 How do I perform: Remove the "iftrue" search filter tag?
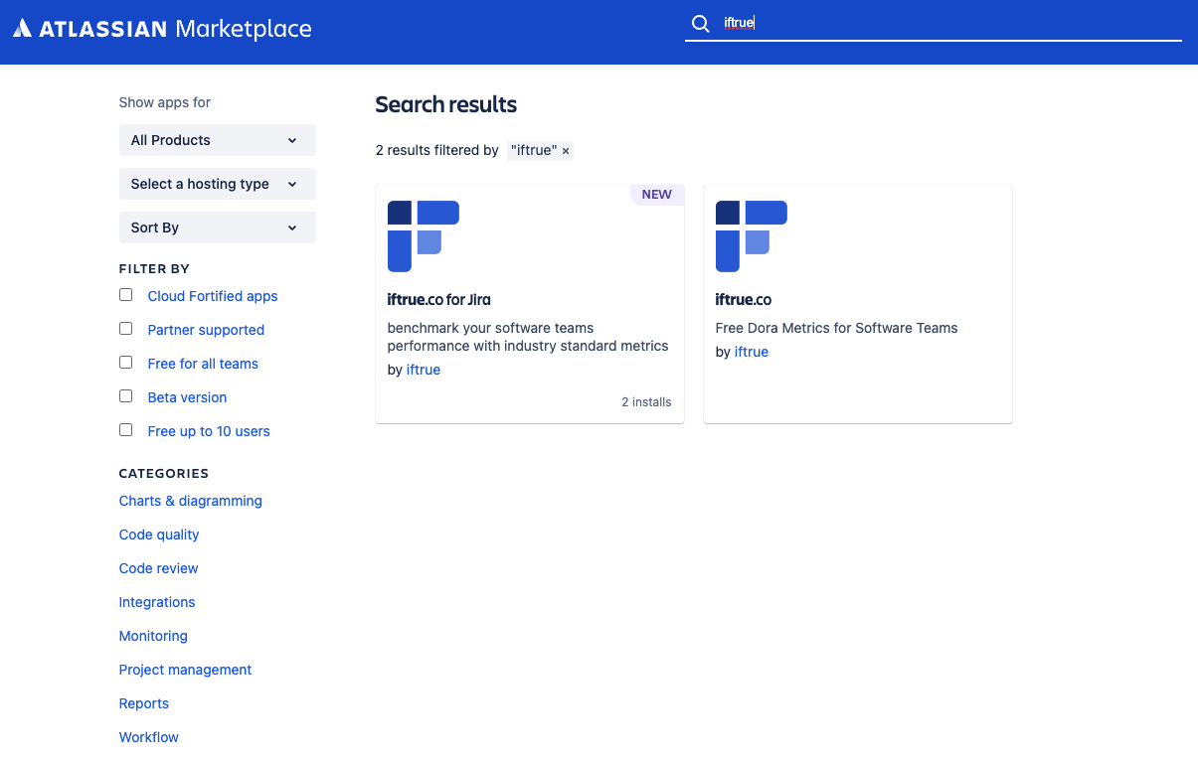pos(566,151)
